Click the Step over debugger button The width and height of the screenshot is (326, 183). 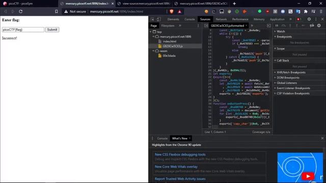point(283,25)
